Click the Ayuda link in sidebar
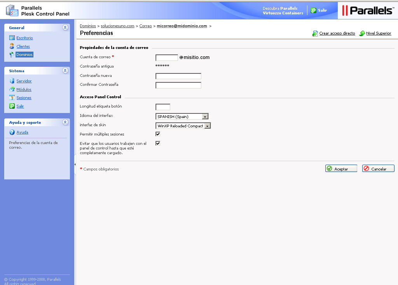The height and width of the screenshot is (285, 398). (22, 132)
